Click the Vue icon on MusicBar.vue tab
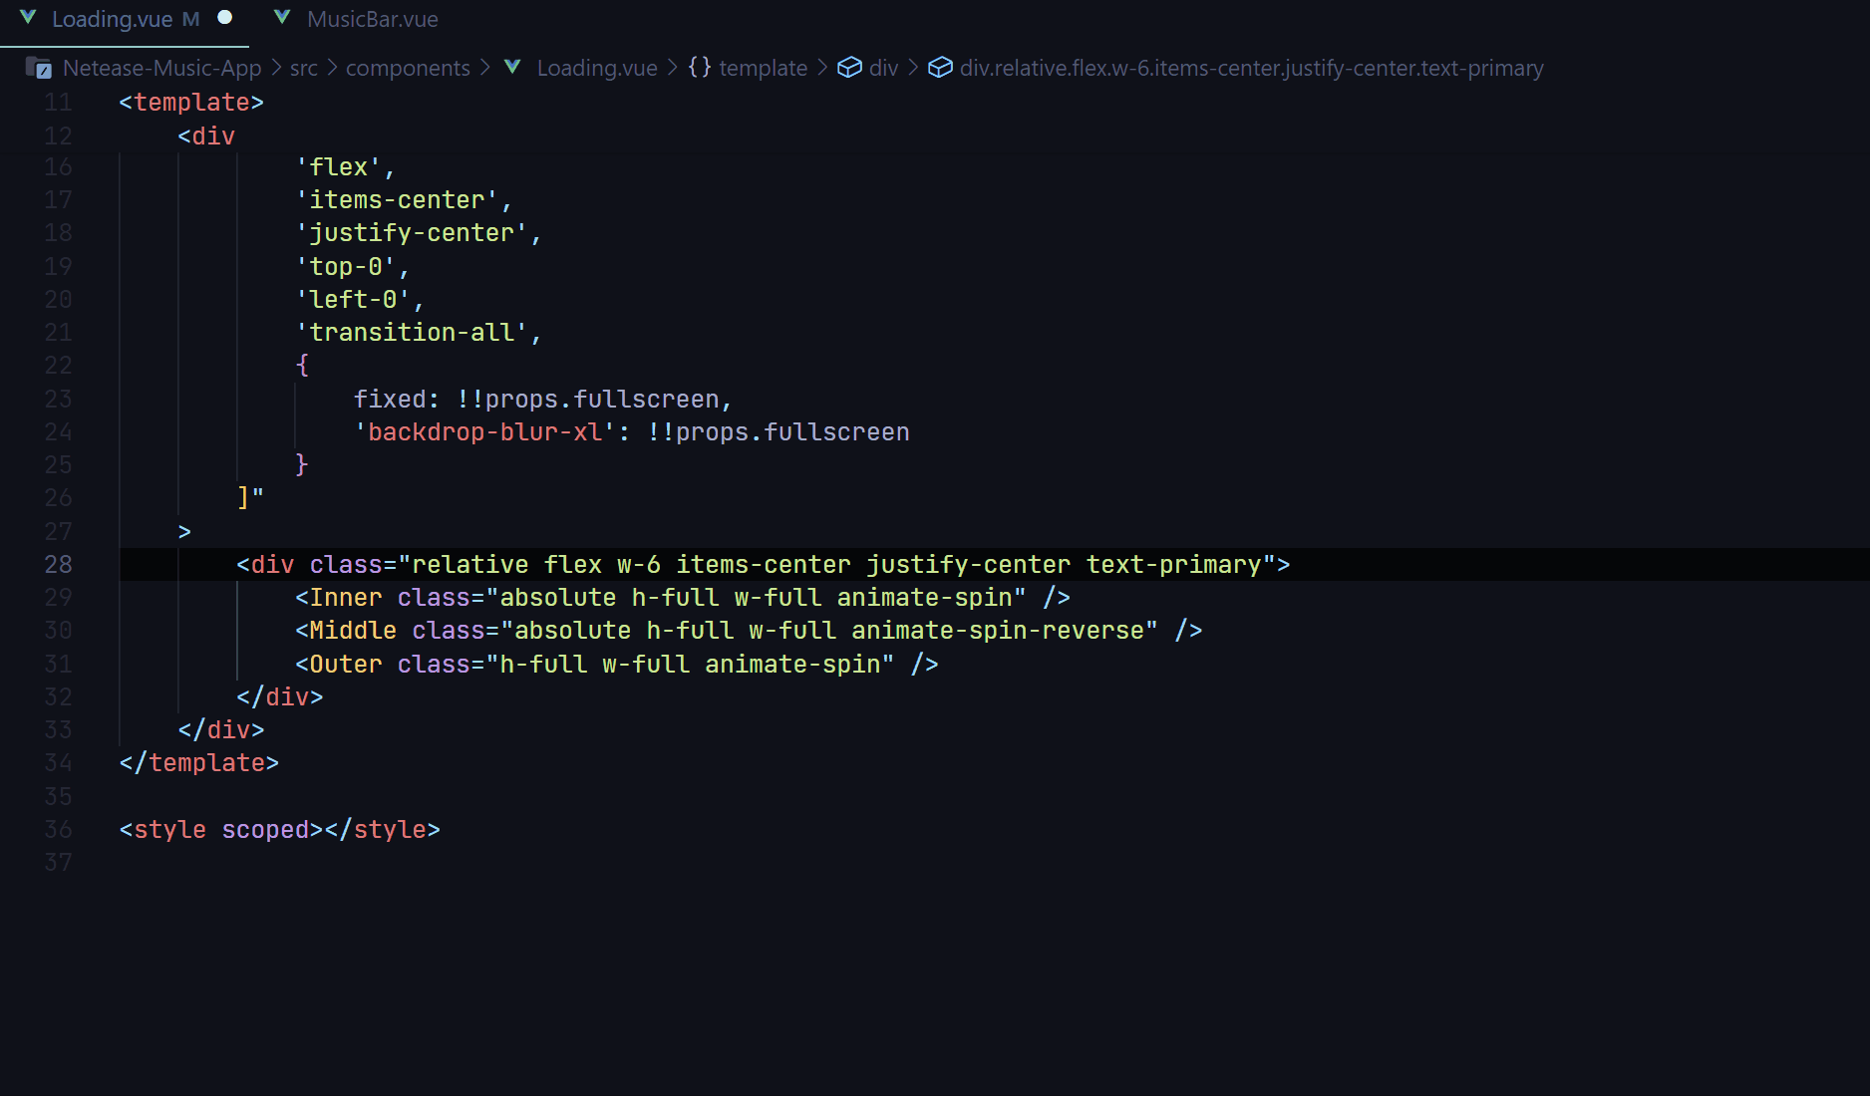1870x1096 pixels. (280, 18)
